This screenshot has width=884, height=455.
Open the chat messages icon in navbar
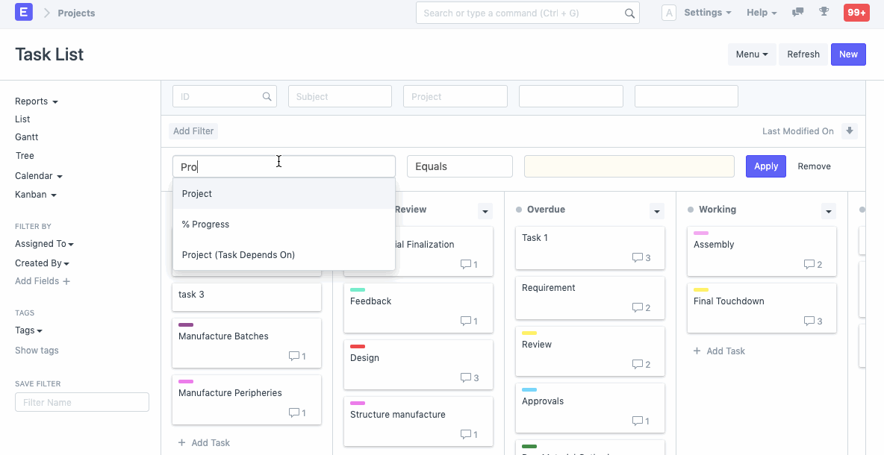click(x=797, y=12)
